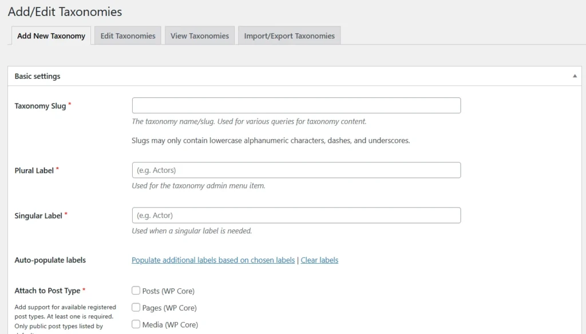Click the Plural Label field label
Image resolution: width=586 pixels, height=334 pixels.
click(34, 170)
